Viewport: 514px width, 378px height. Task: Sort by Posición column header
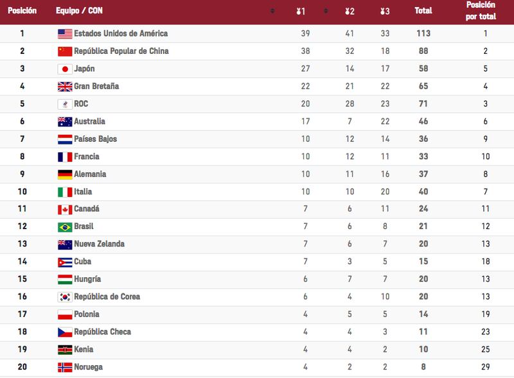point(22,11)
